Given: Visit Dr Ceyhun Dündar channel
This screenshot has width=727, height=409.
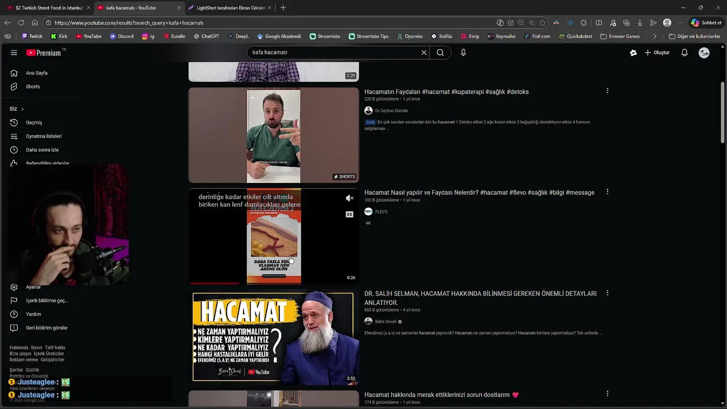Looking at the screenshot, I should pyautogui.click(x=391, y=111).
